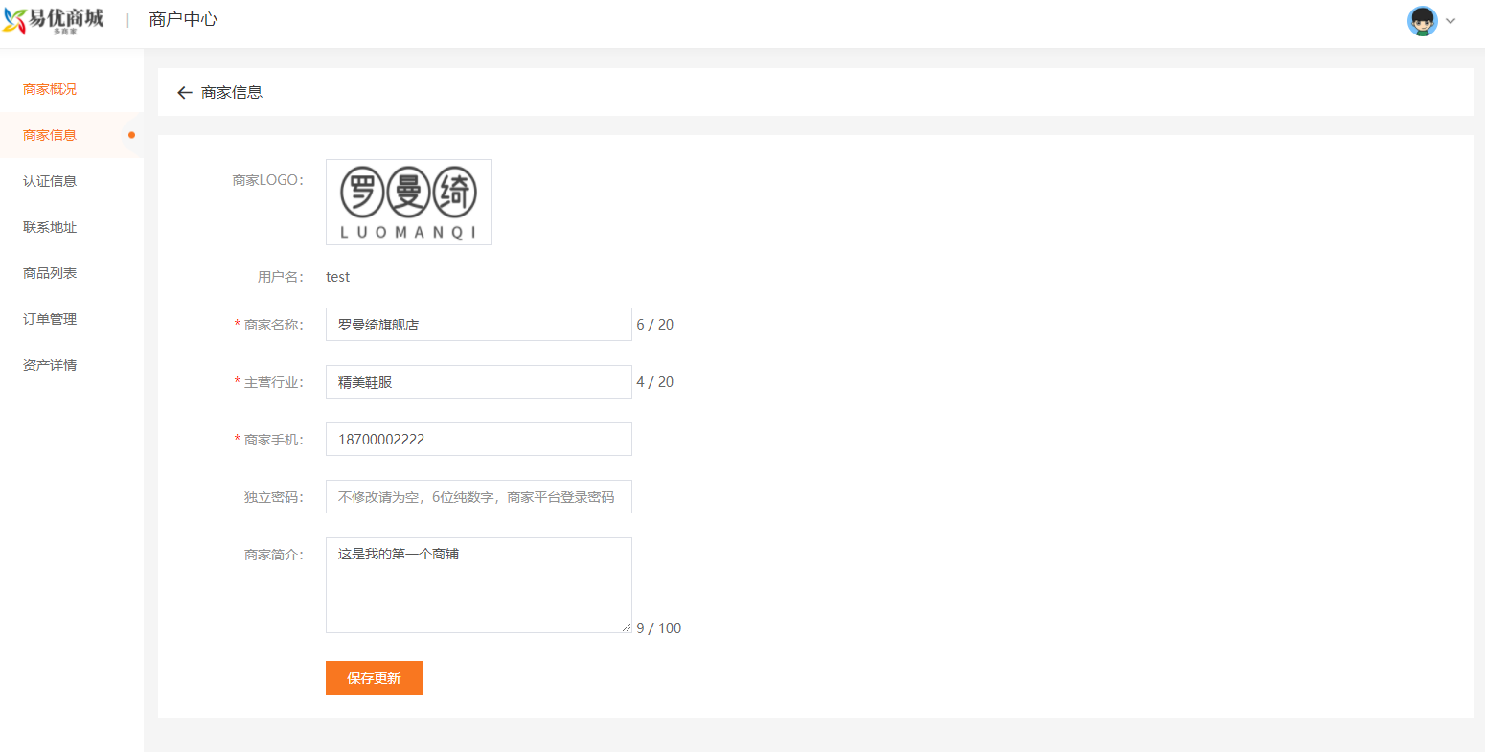
Task: Focus the 主营行业 input field
Action: coord(478,382)
